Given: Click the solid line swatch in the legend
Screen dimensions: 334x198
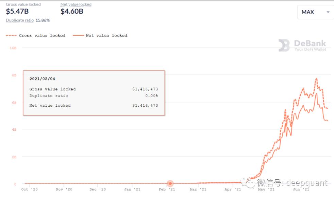Looking at the screenshot, I should (78, 35).
